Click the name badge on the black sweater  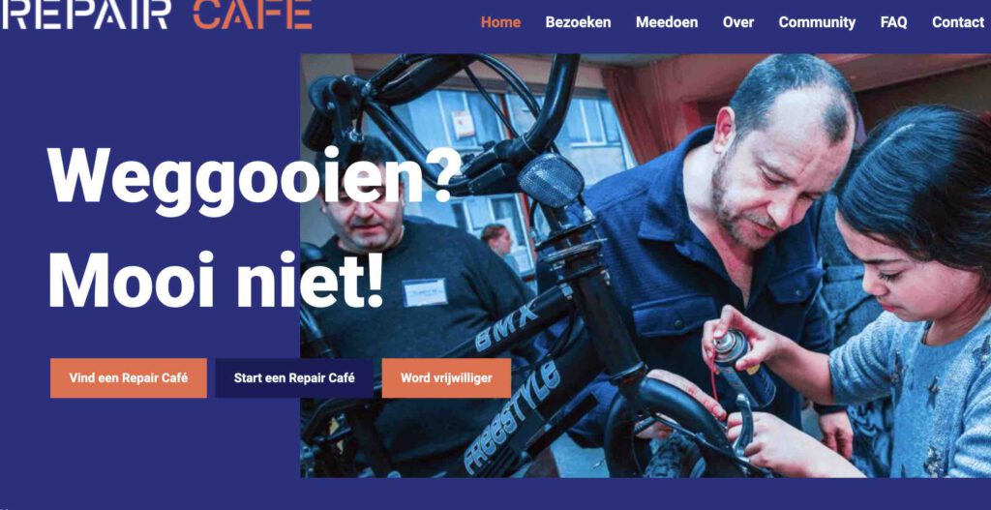pos(425,291)
